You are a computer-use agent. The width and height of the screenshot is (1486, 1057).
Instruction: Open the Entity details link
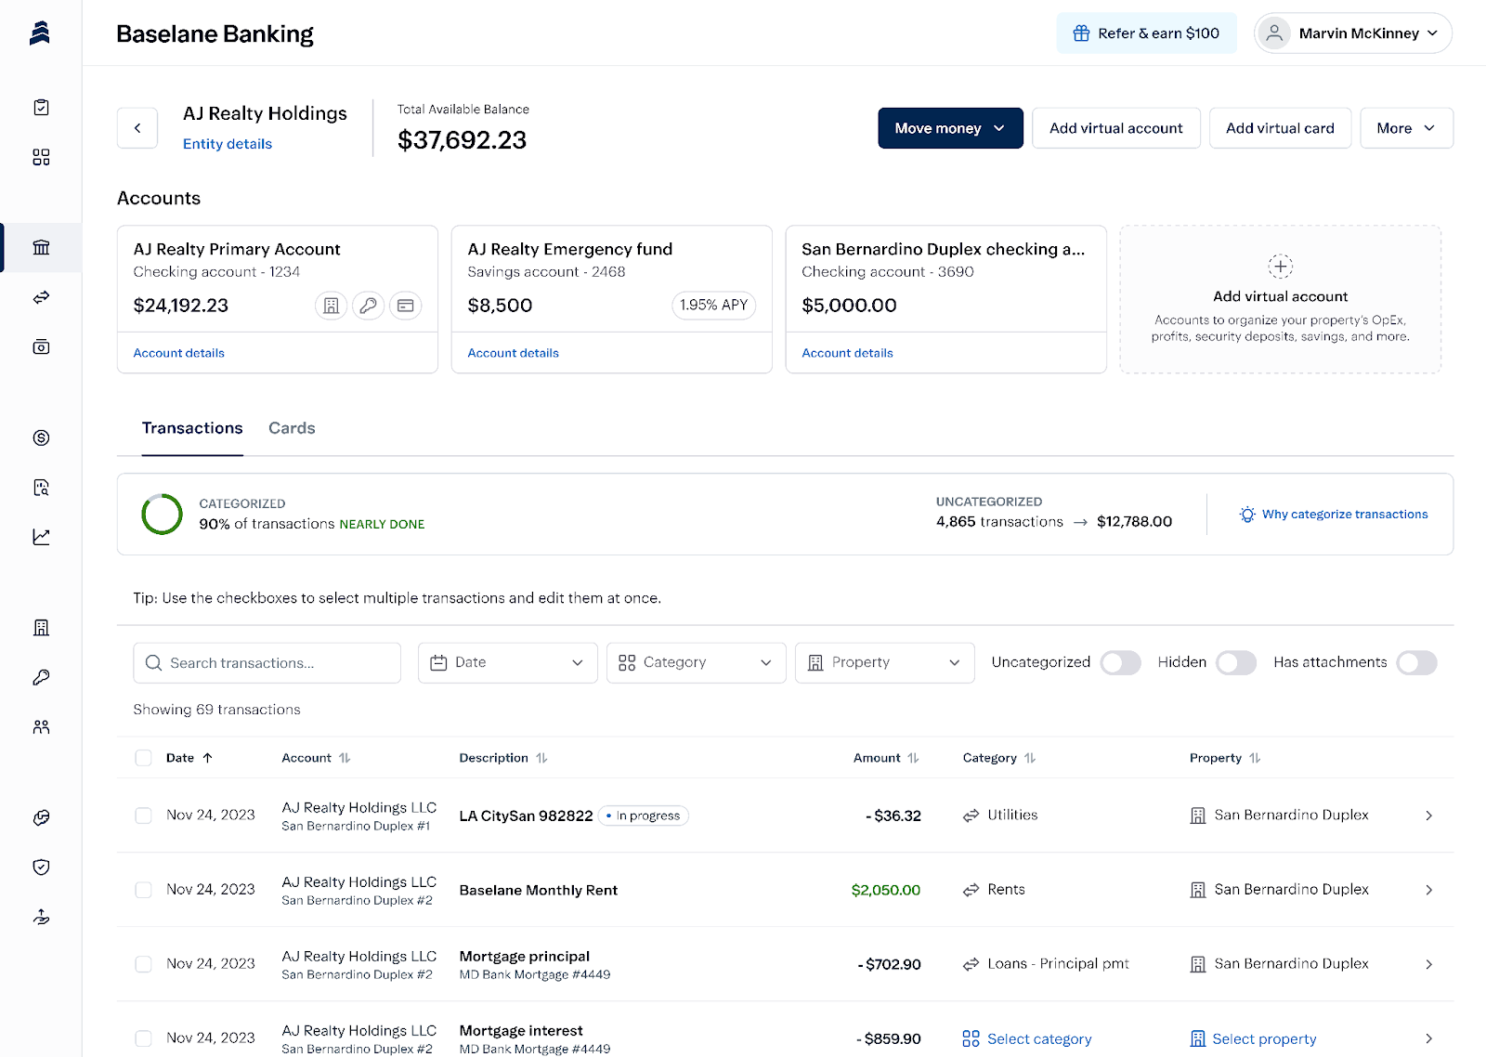point(228,144)
